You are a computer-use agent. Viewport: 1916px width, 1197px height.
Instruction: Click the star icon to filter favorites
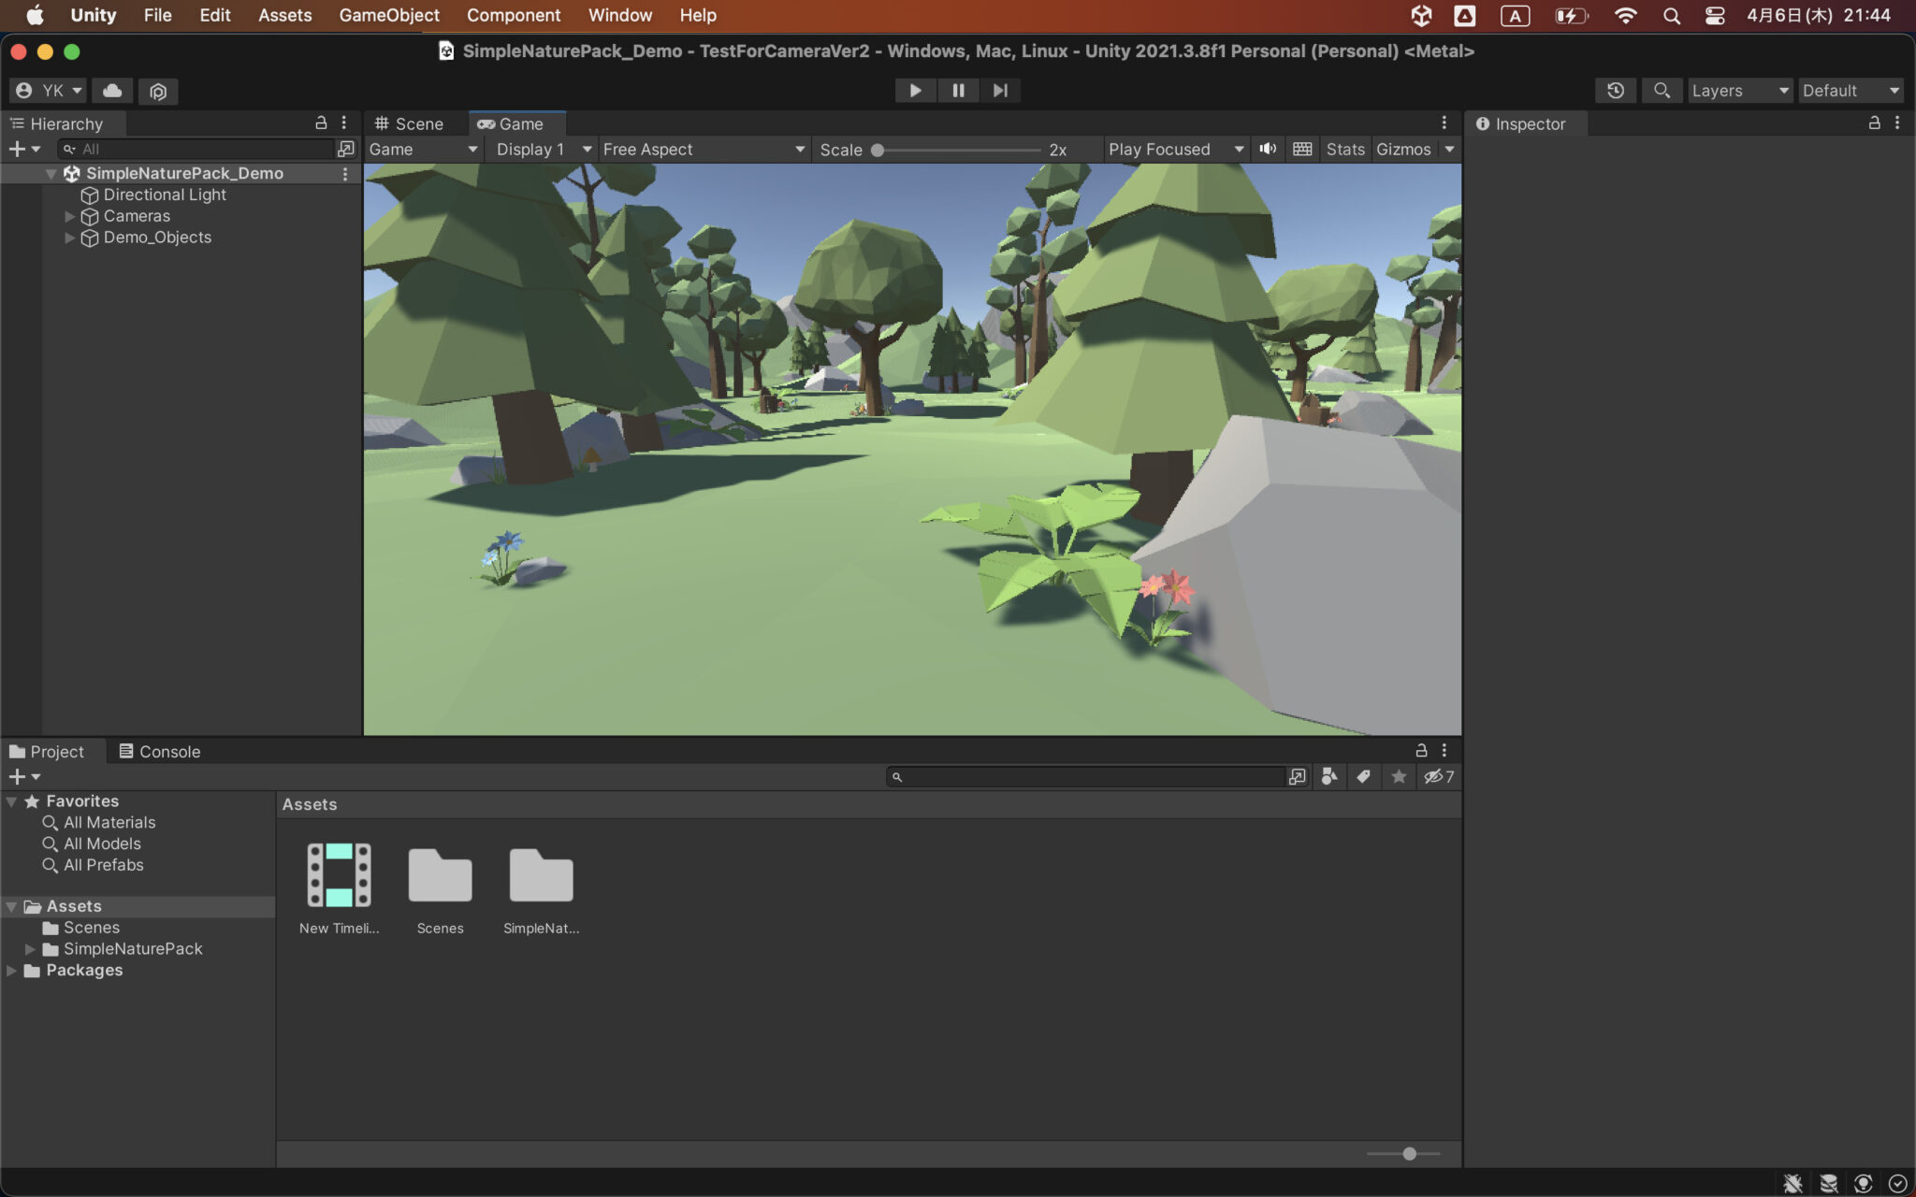click(x=1399, y=776)
